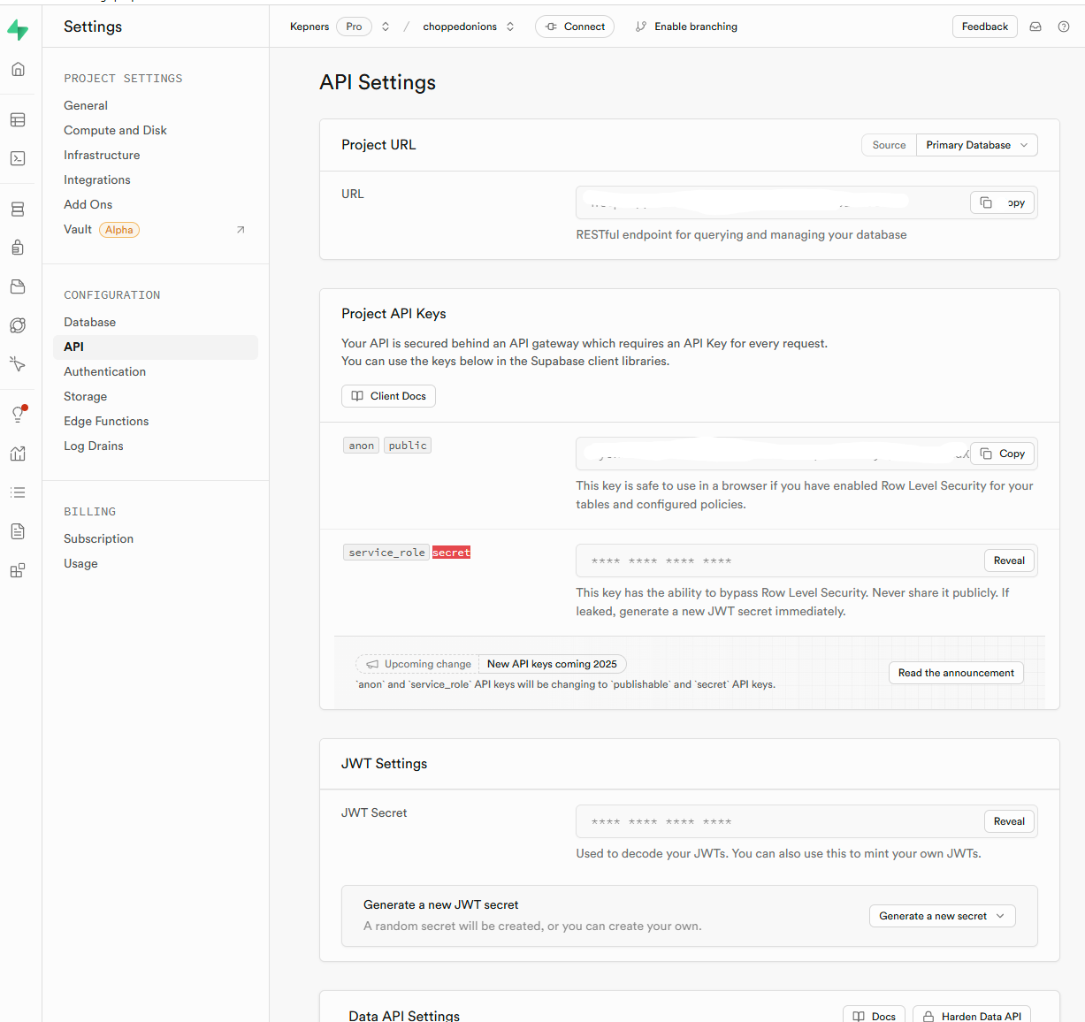Open the inbox notifications icon
The width and height of the screenshot is (1085, 1022).
coord(1035,27)
